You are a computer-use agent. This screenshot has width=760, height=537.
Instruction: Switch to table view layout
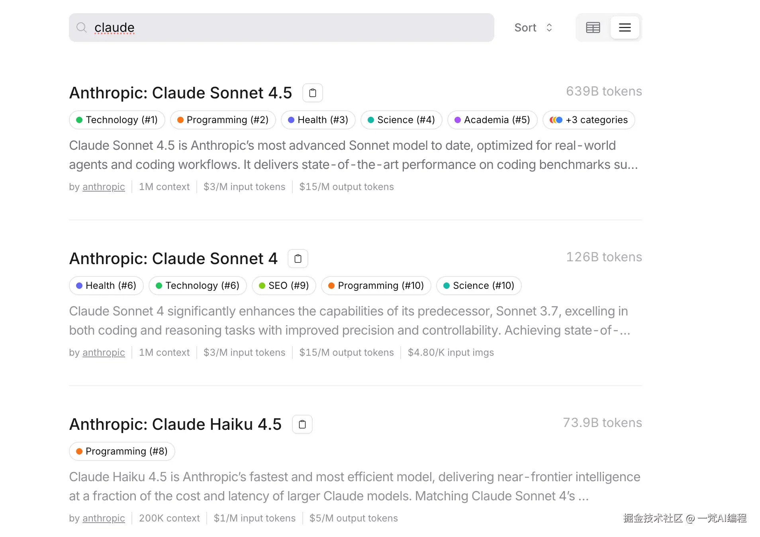tap(593, 27)
